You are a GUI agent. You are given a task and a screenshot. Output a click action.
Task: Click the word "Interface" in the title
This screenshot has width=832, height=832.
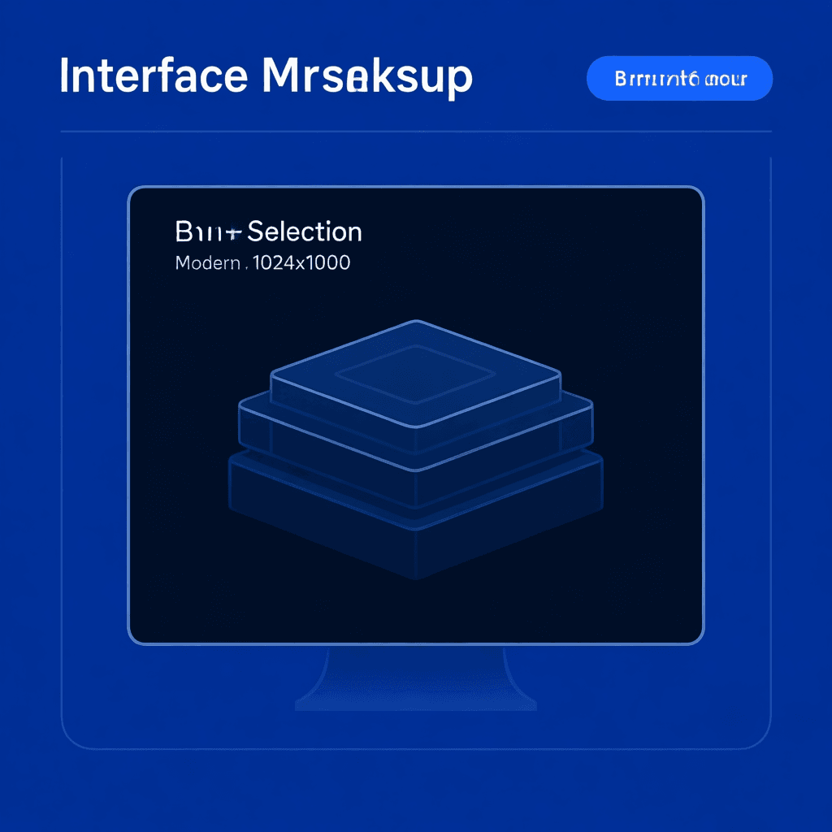tap(154, 77)
